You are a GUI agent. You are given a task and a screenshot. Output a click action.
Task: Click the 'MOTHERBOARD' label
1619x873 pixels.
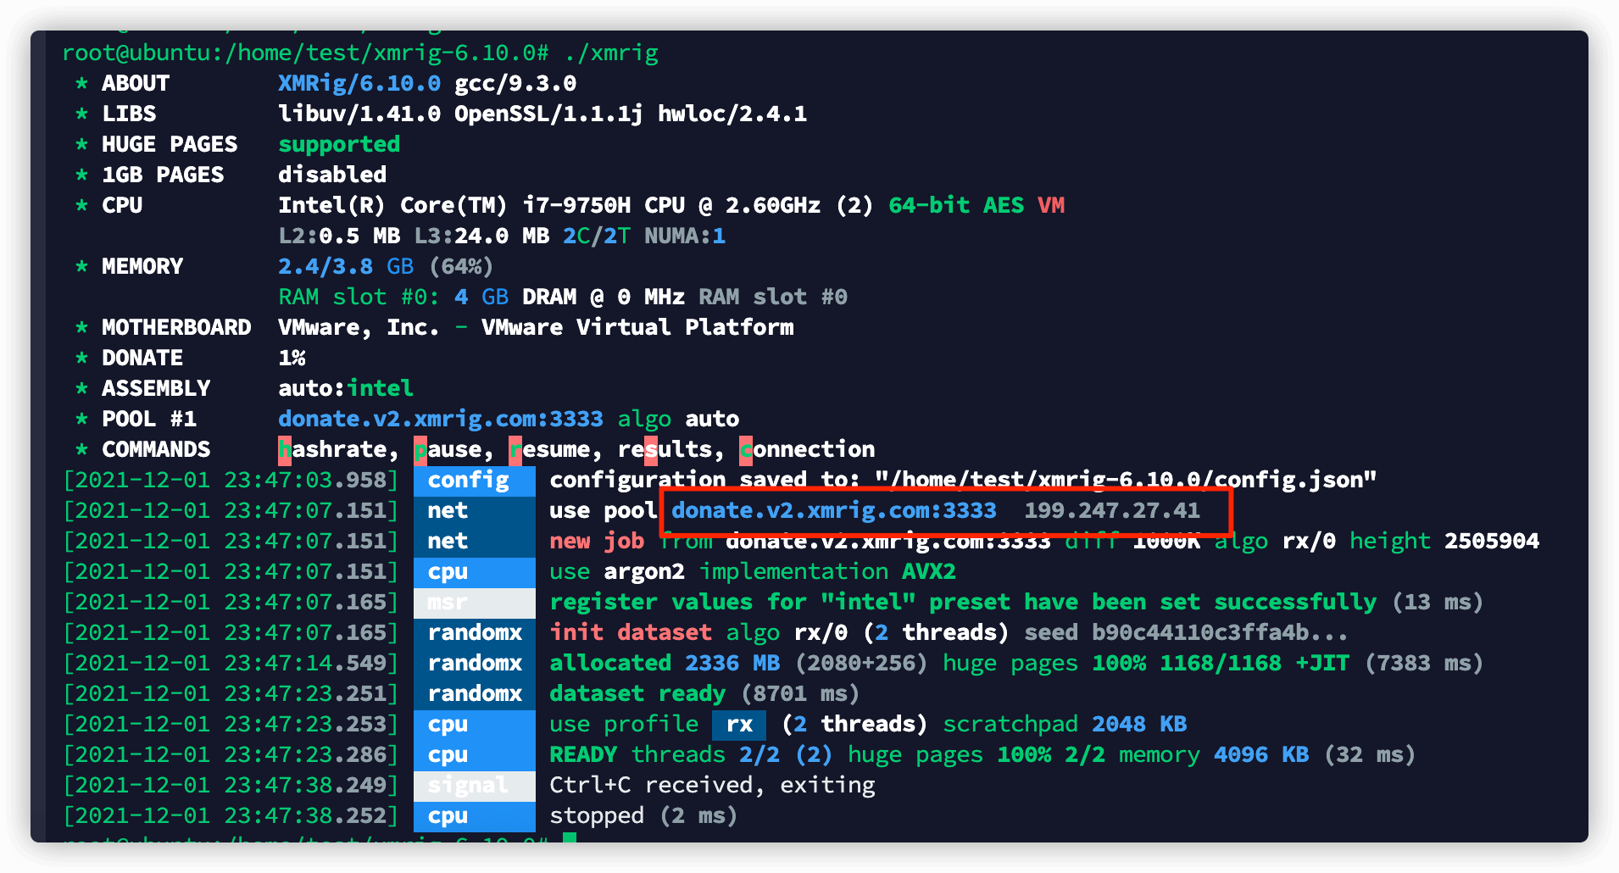click(176, 327)
